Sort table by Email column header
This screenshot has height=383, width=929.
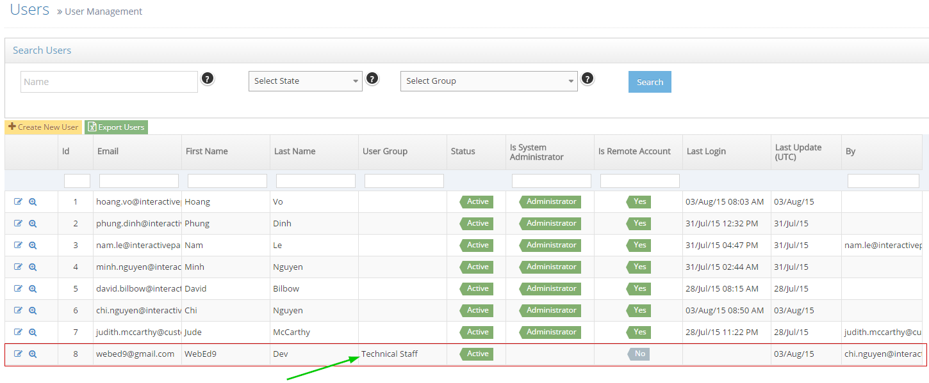108,152
